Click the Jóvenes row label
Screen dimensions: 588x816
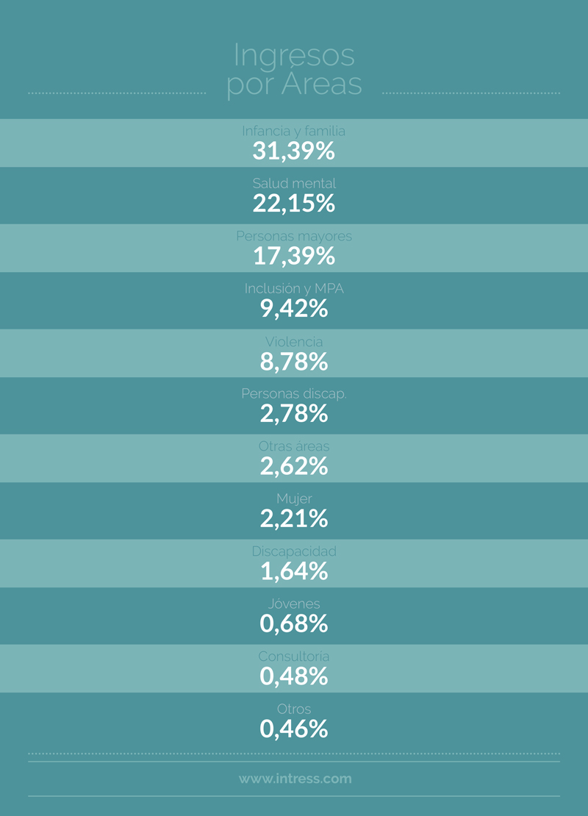(x=294, y=604)
